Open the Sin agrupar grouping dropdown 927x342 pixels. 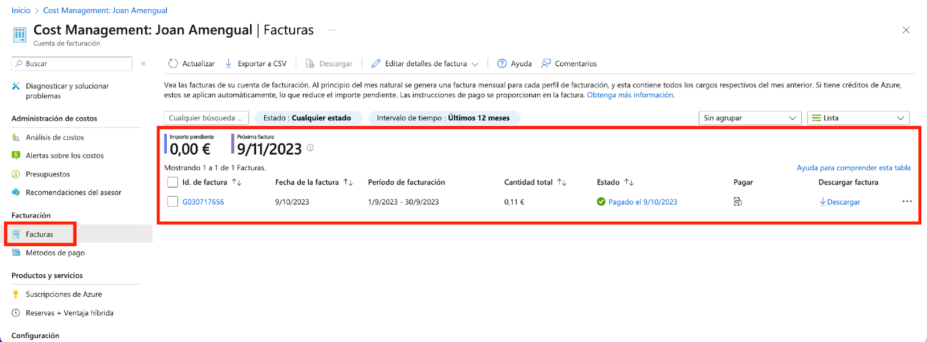[750, 118]
